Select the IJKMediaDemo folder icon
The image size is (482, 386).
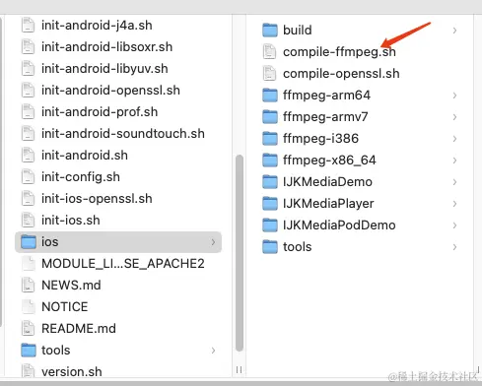coord(270,181)
